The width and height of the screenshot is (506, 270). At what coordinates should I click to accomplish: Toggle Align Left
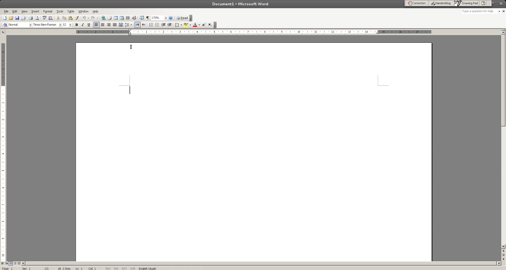96,25
